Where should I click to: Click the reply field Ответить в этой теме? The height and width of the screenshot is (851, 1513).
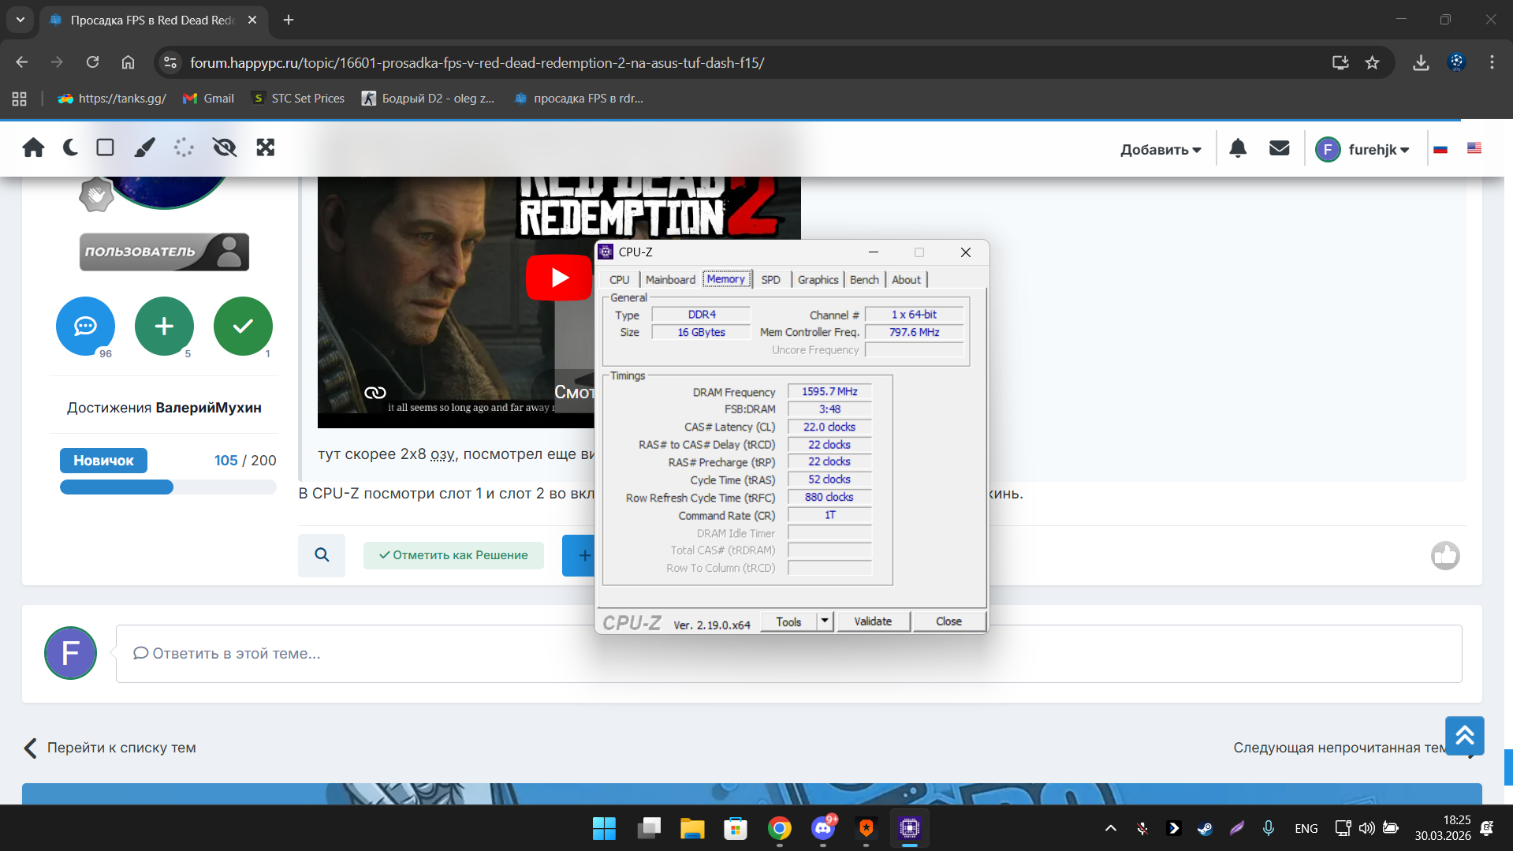tap(788, 654)
